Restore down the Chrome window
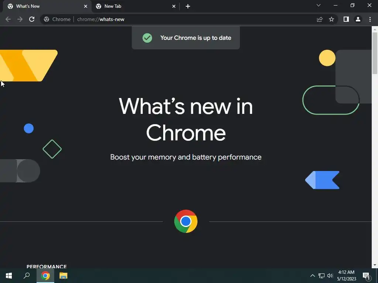 click(x=353, y=5)
